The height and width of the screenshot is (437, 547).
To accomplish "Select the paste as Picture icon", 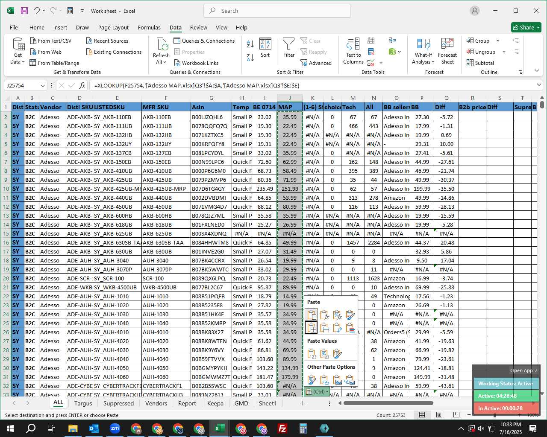I will 337,380.
